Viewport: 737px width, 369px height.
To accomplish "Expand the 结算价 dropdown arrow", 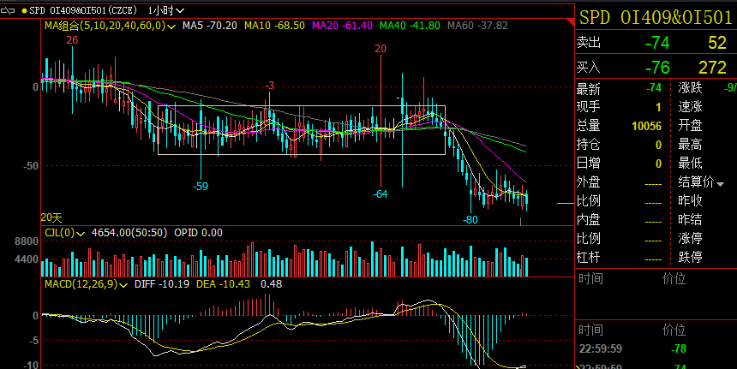I will click(x=720, y=183).
